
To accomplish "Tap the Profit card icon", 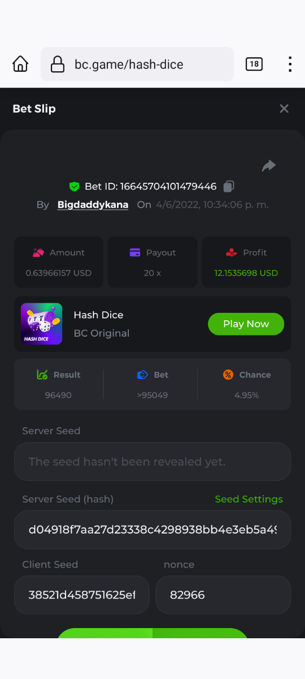I will [231, 252].
